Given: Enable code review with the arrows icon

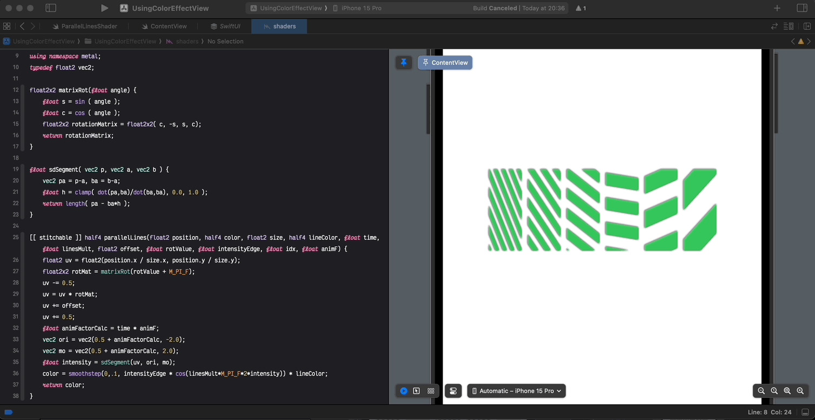Looking at the screenshot, I should point(774,26).
